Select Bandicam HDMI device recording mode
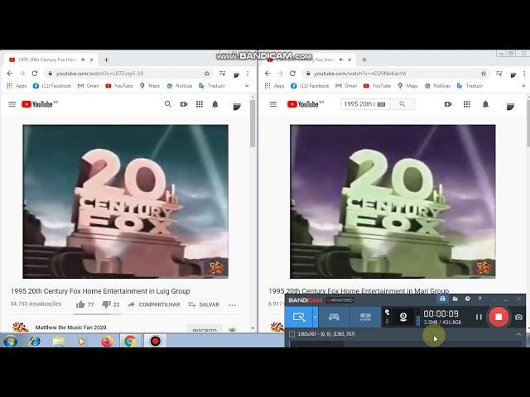The image size is (530, 397). click(364, 317)
